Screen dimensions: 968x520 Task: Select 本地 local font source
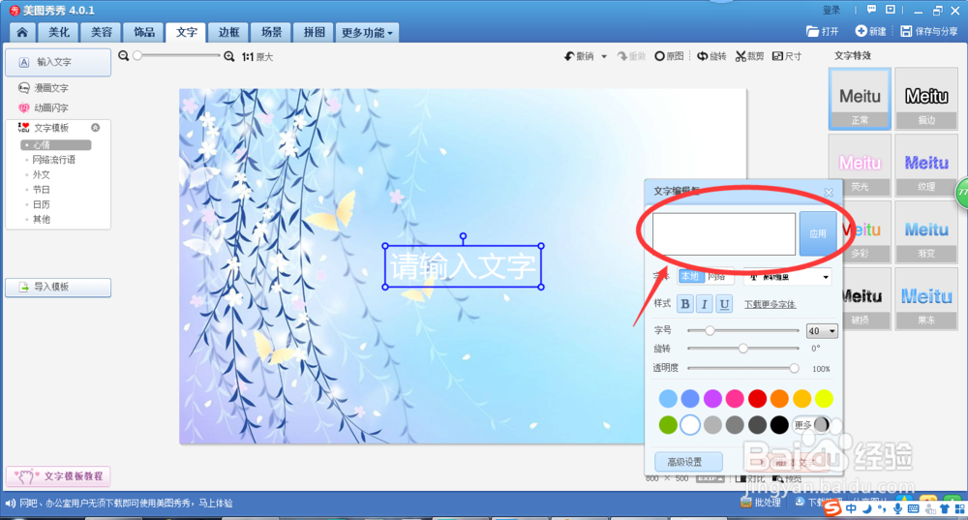(690, 277)
